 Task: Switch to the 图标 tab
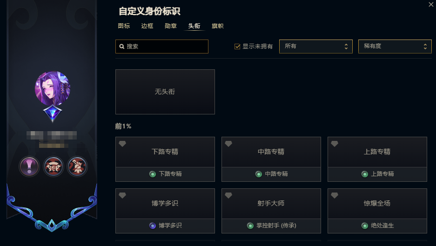coord(124,26)
